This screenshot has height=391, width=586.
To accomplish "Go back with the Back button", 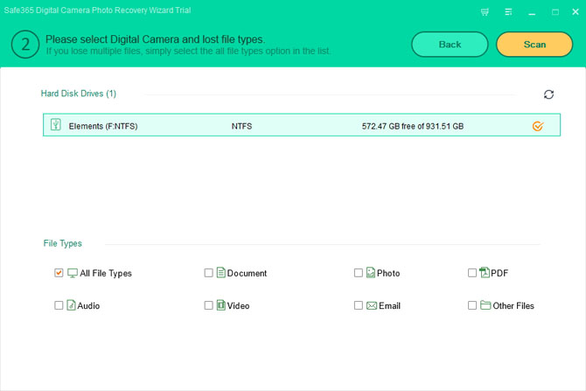I will [450, 45].
